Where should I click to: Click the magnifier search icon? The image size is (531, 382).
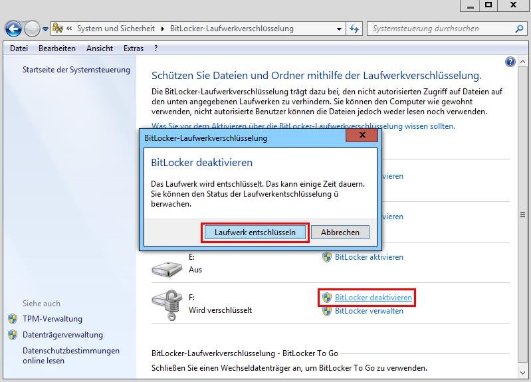tap(519, 29)
